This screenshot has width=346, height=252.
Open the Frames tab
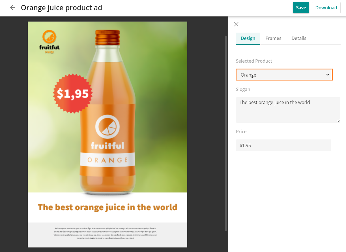(x=273, y=38)
